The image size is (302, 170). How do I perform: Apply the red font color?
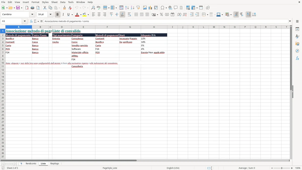(x=78, y=15)
